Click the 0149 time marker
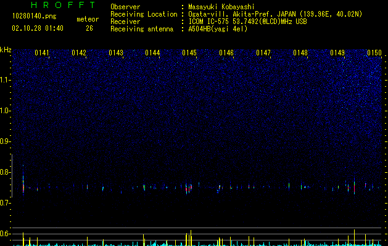 coord(337,53)
